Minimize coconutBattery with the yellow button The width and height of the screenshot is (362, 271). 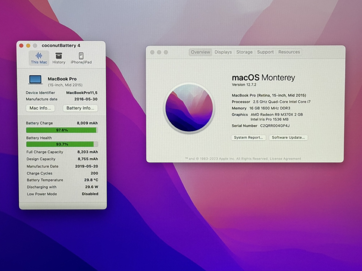tap(28, 45)
